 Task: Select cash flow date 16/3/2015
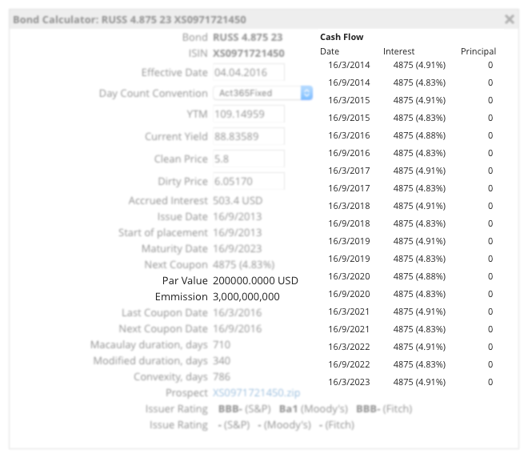pyautogui.click(x=349, y=100)
